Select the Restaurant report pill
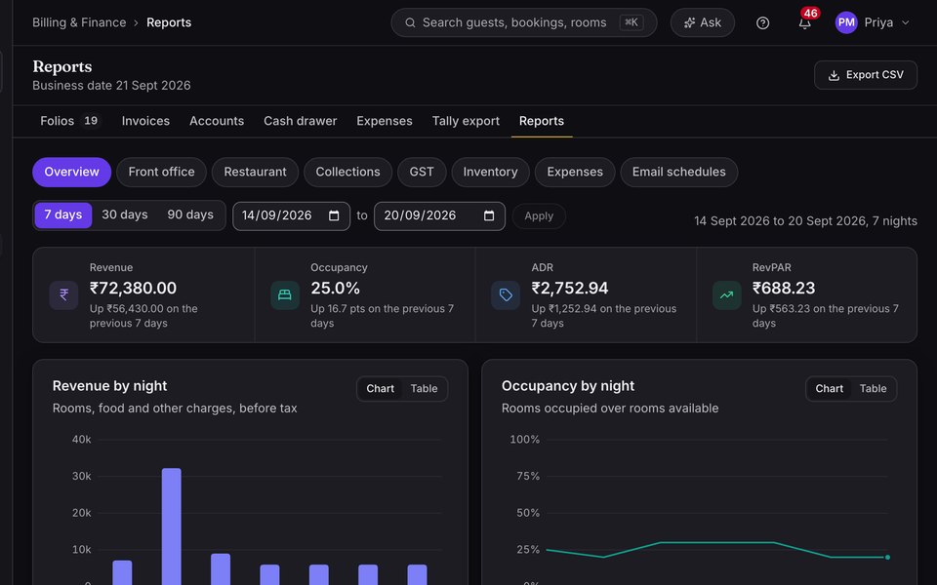The image size is (937, 585). 255,172
